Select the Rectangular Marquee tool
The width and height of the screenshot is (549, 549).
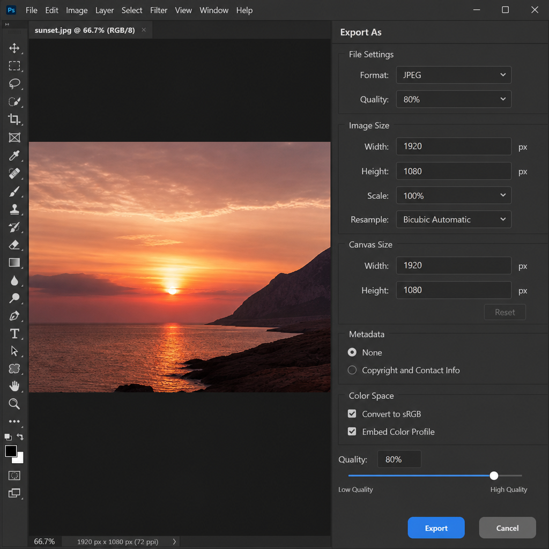point(14,66)
